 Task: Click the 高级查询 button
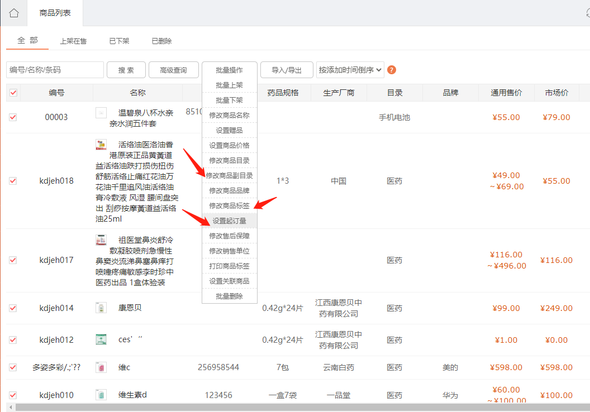pos(173,70)
